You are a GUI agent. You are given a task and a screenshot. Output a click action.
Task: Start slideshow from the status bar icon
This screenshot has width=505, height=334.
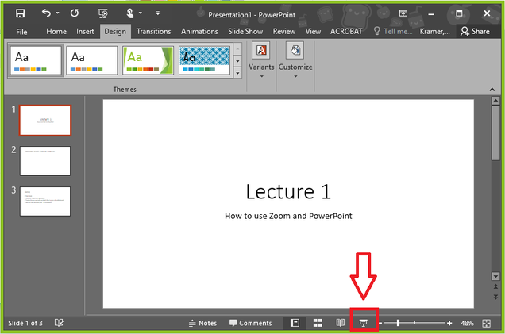point(364,323)
